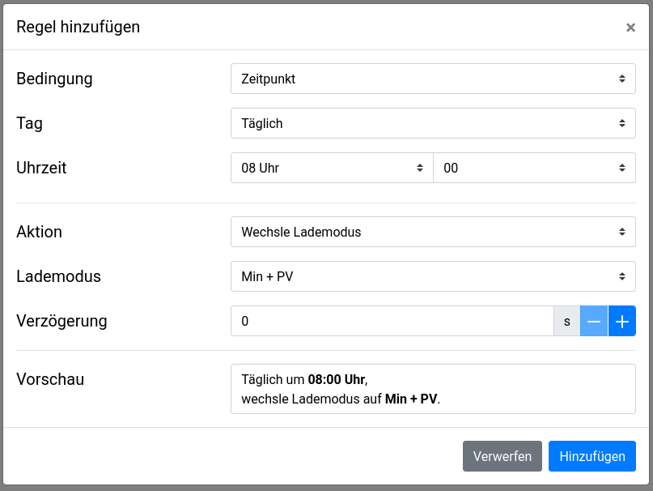
Task: Open the Bedingung dropdown showing Zeitpunkt
Action: (x=433, y=79)
